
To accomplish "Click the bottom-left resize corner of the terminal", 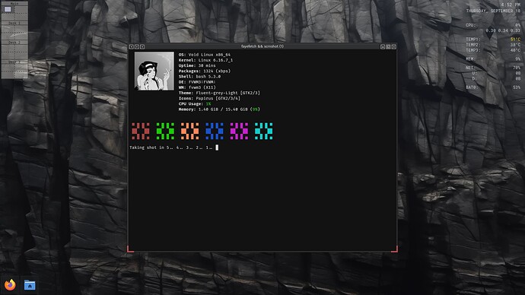I will (130, 249).
